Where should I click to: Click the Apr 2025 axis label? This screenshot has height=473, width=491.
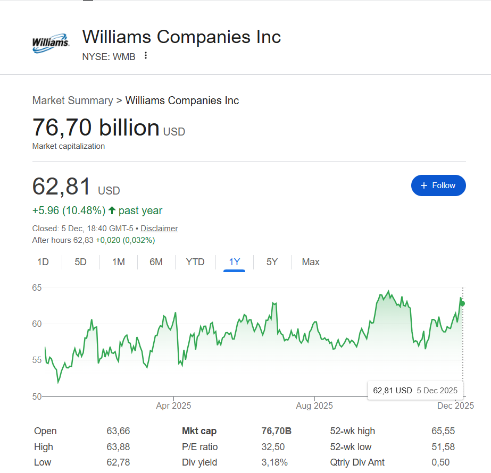point(173,406)
